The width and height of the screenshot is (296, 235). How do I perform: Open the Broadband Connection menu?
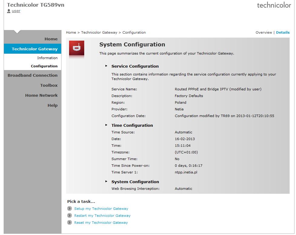coord(32,76)
